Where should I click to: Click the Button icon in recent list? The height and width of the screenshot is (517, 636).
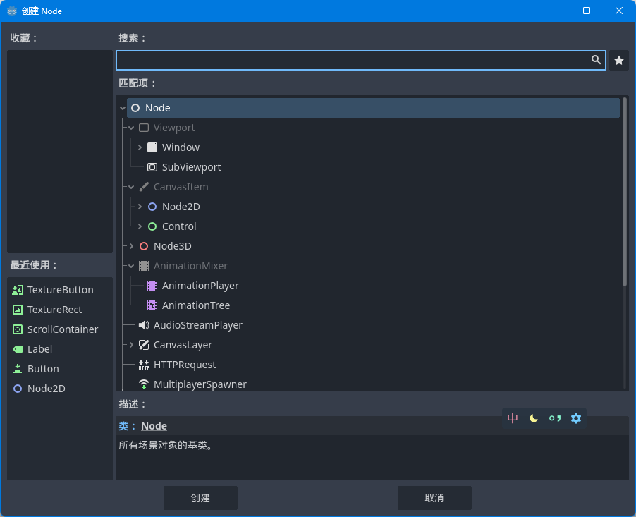pos(18,369)
